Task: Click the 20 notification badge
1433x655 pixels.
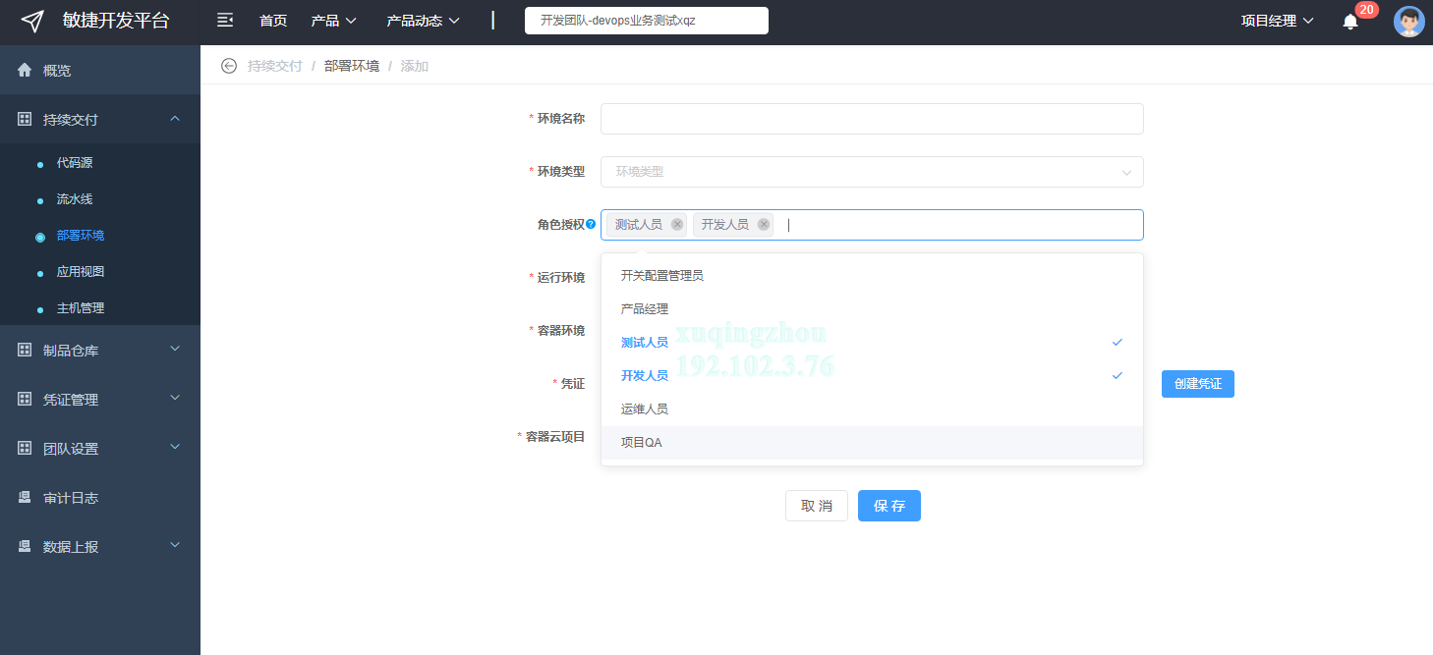Action: click(1366, 10)
